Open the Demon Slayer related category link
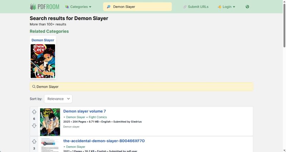Screen dimensions: 286x152 [43, 40]
